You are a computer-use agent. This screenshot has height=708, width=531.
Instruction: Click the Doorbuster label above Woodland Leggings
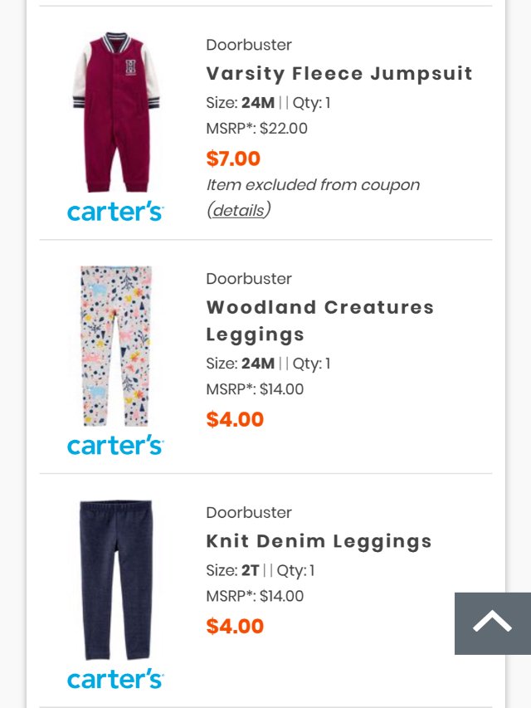pos(249,279)
